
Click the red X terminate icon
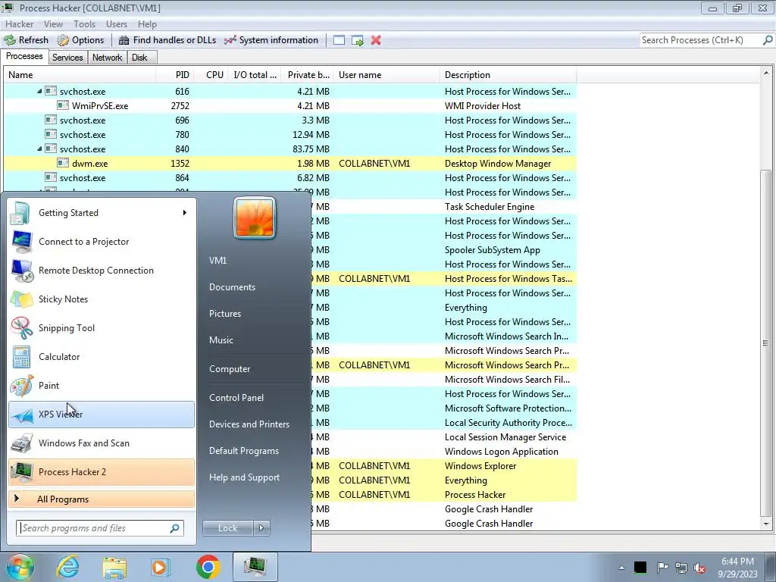pyautogui.click(x=376, y=40)
